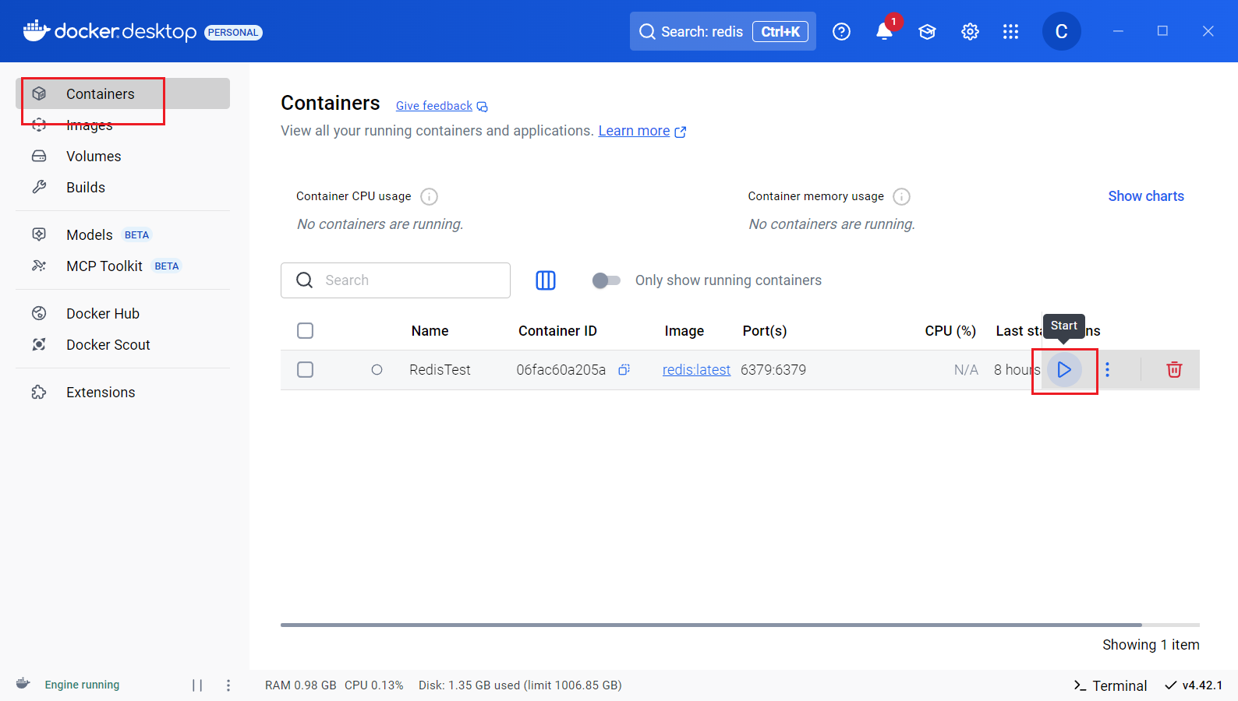Screen dimensions: 1238x701
Task: Click the Disk 1.35 GB used status
Action: click(520, 685)
